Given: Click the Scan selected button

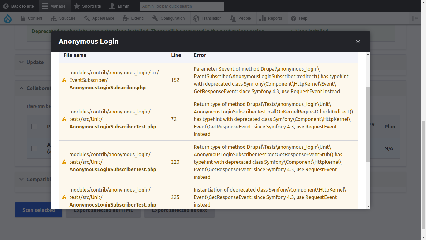Looking at the screenshot, I should point(39,210).
